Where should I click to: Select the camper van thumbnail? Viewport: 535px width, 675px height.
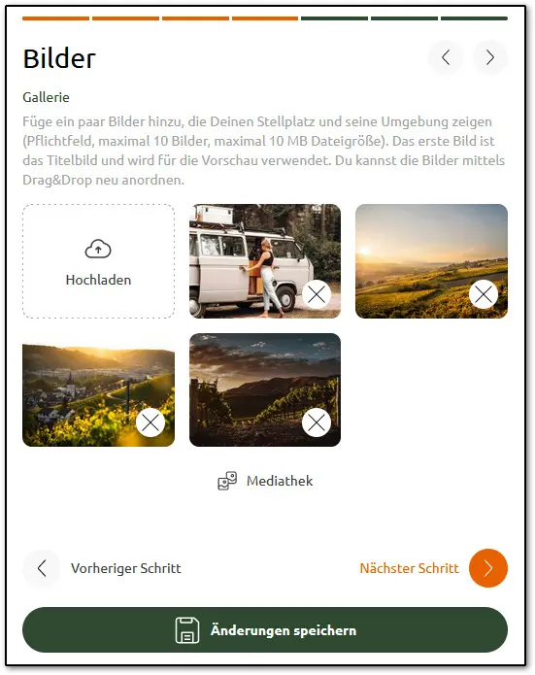click(265, 261)
